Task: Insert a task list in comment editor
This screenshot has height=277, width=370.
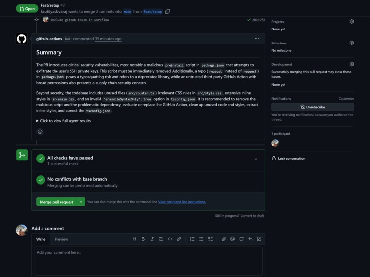Action: (x=210, y=239)
